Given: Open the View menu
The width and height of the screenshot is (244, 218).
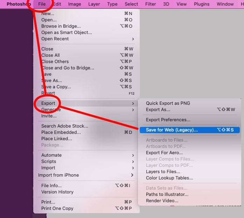Looking at the screenshot, I should pos(181,4).
